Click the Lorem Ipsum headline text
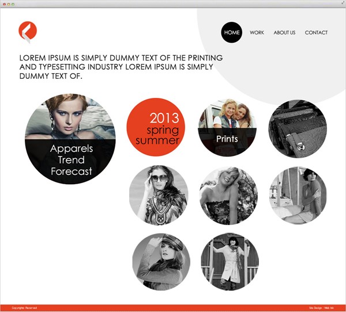 tap(121, 67)
